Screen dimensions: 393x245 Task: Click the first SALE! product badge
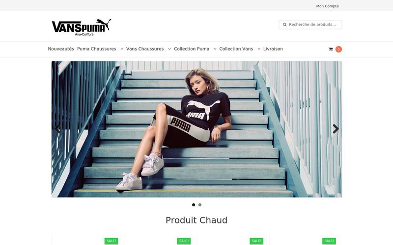(112, 241)
